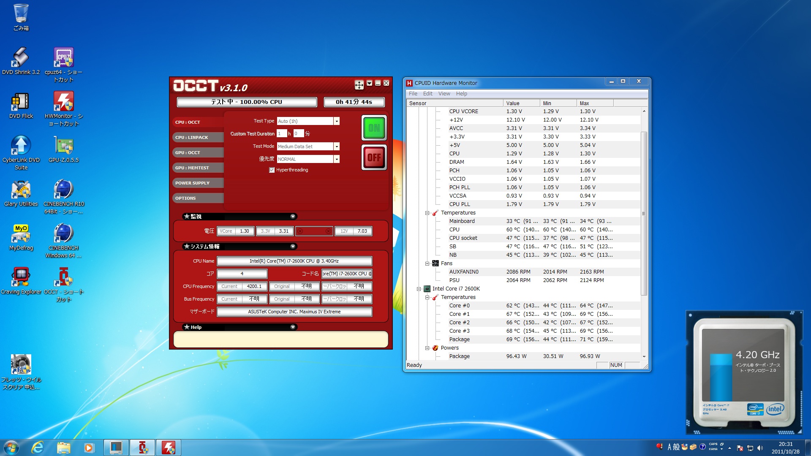The width and height of the screenshot is (811, 456).
Task: Open Internet Explorer from the taskbar
Action: pyautogui.click(x=38, y=448)
